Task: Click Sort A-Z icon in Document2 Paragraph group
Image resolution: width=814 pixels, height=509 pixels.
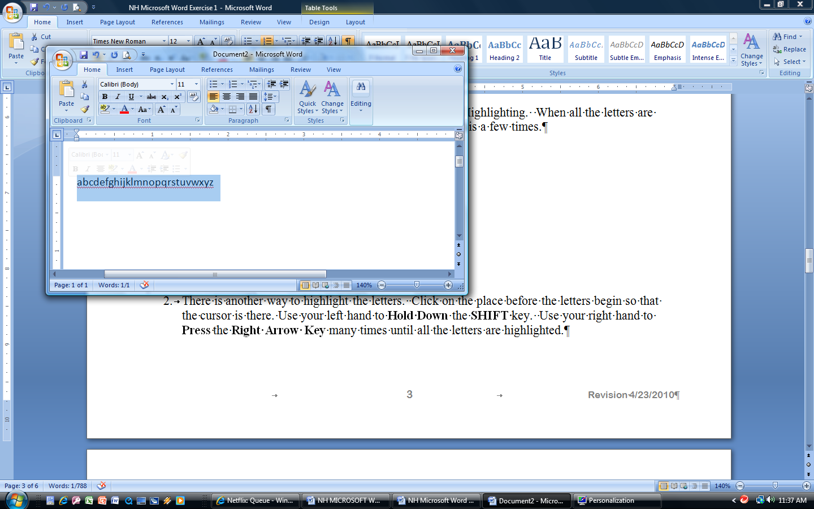Action: pos(253,109)
